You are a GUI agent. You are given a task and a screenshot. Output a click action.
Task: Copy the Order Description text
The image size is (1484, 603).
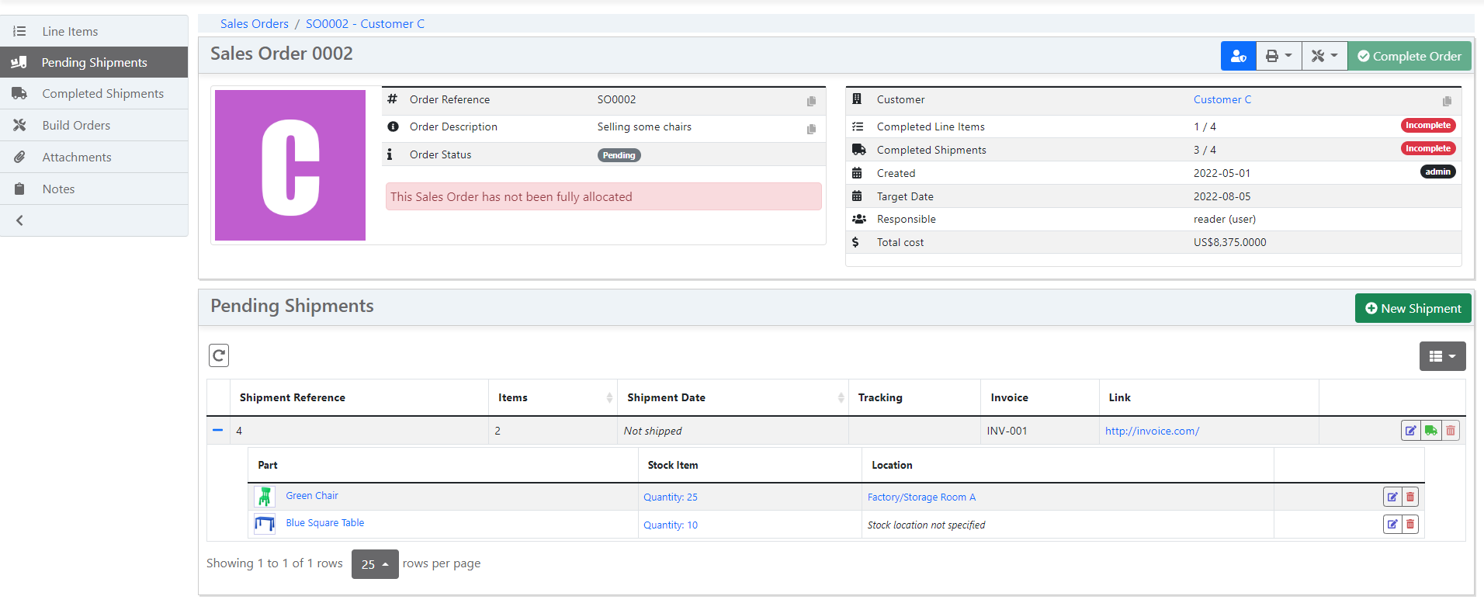pyautogui.click(x=811, y=129)
